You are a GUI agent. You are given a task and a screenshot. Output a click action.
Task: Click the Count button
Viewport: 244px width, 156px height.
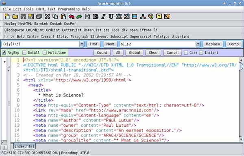[x=102, y=53]
